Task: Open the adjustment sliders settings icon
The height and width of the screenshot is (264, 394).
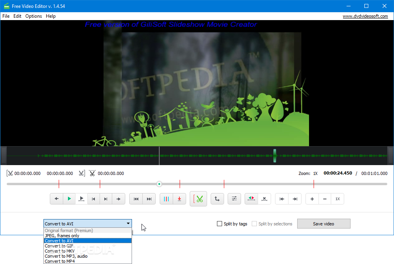Action: [x=234, y=199]
